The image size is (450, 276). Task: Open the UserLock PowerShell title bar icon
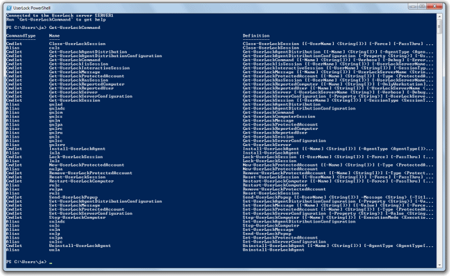[9, 8]
